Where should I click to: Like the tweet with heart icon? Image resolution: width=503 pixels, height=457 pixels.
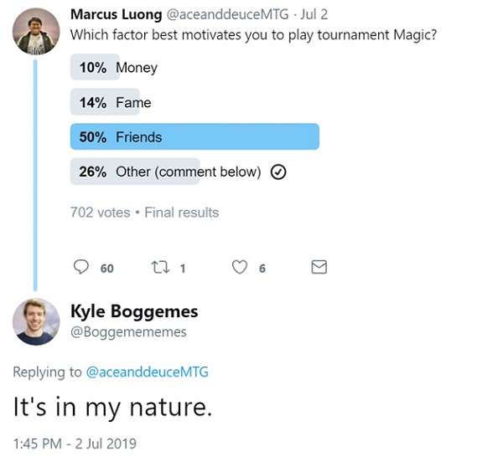click(240, 267)
